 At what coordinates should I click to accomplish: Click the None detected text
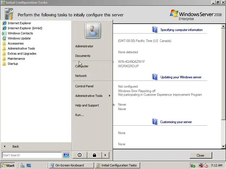click(x=128, y=52)
